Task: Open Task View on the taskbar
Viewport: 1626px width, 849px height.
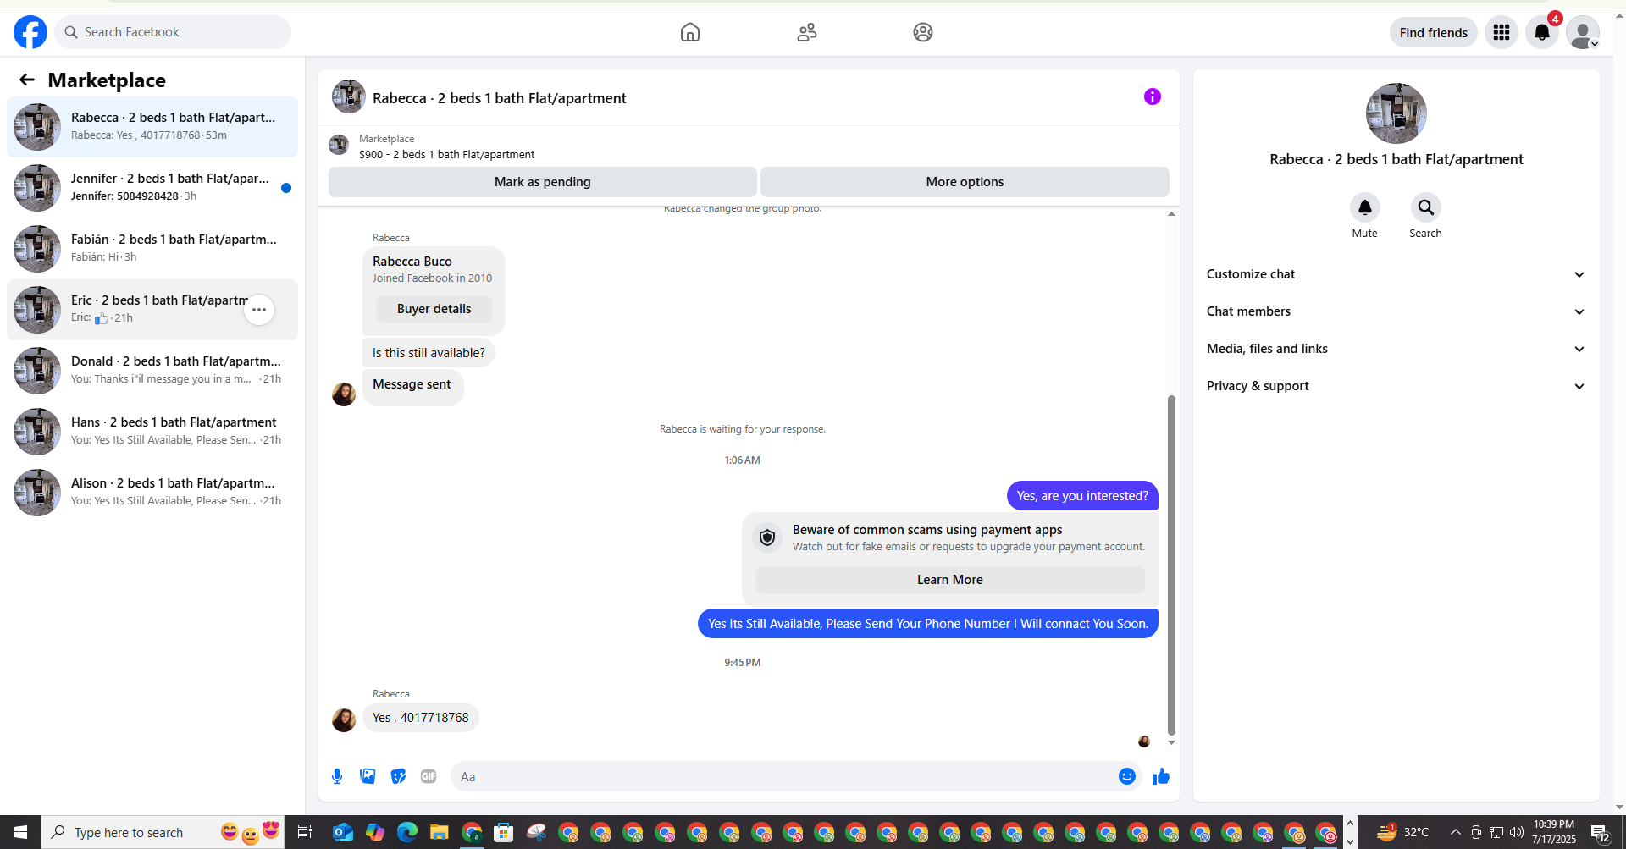Action: point(305,832)
